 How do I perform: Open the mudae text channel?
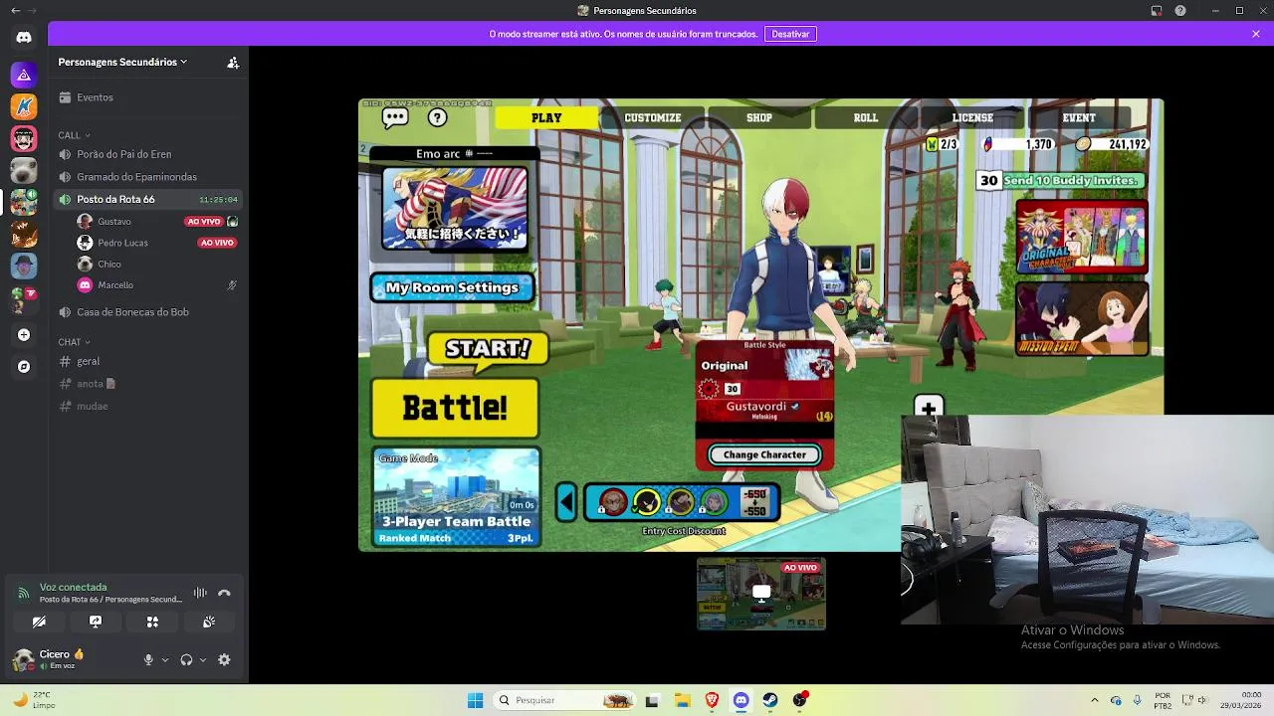149,406
